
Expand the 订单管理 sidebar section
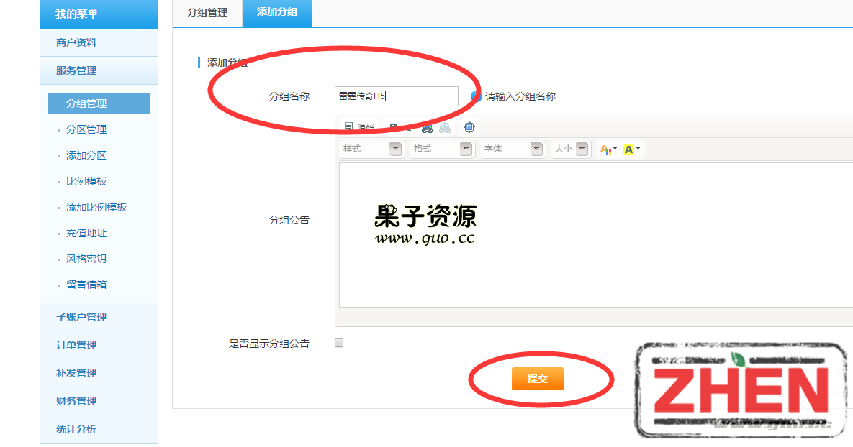point(76,345)
